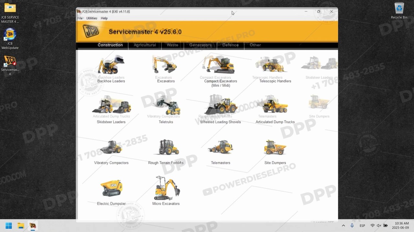The image size is (414, 232).
Task: Open the network and volume quick settings
Action: pos(379,226)
